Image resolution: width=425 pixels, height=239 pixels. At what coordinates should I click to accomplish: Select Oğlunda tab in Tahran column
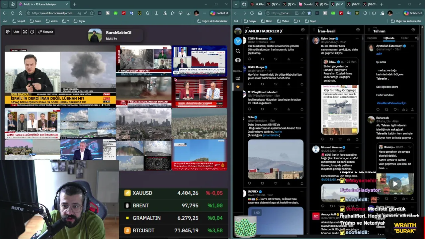point(389,38)
